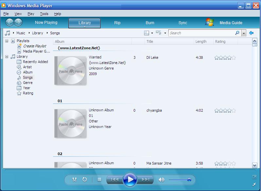This screenshot has width=261, height=191.
Task: Mute the sound with speaker icon
Action: click(161, 180)
